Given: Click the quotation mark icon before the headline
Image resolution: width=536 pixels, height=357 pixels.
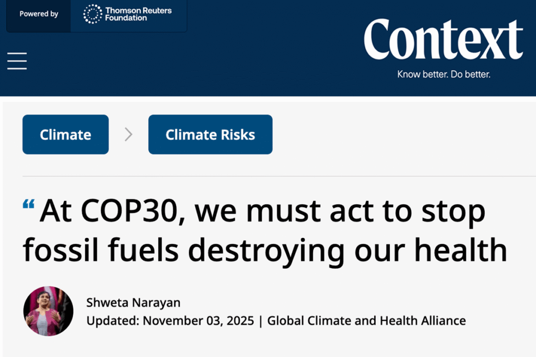Looking at the screenshot, I should pos(29,204).
